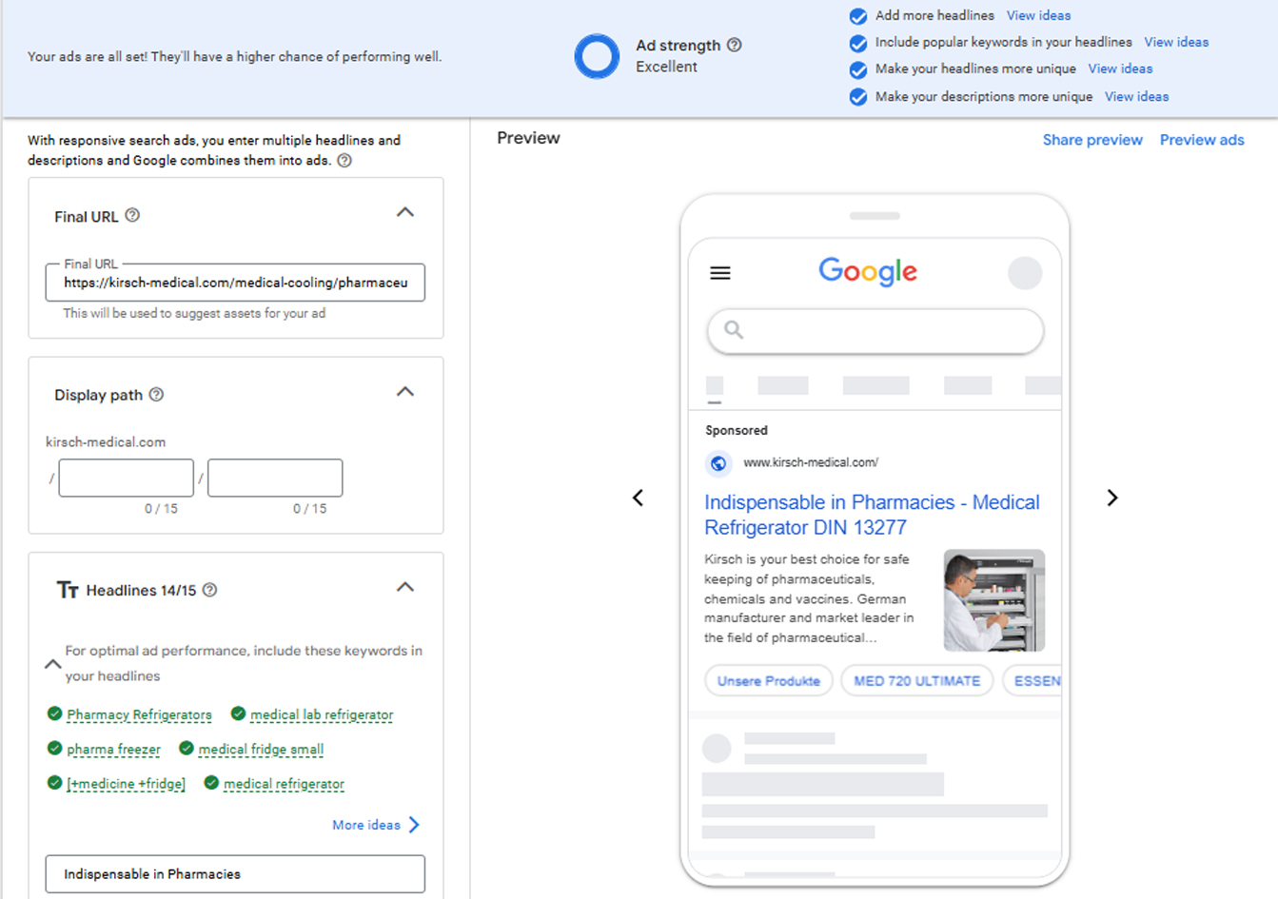Click the ad image thumbnail in preview
The height and width of the screenshot is (899, 1278).
(x=993, y=600)
